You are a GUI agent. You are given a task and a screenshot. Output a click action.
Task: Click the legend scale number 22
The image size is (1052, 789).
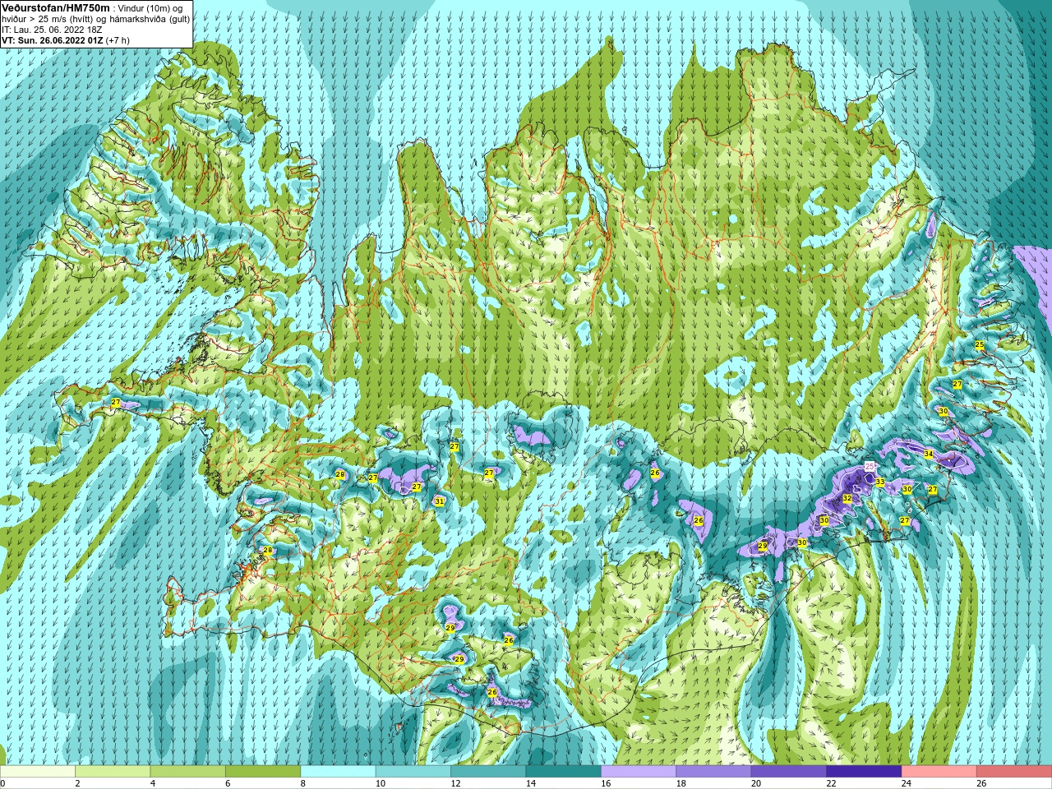tap(831, 784)
